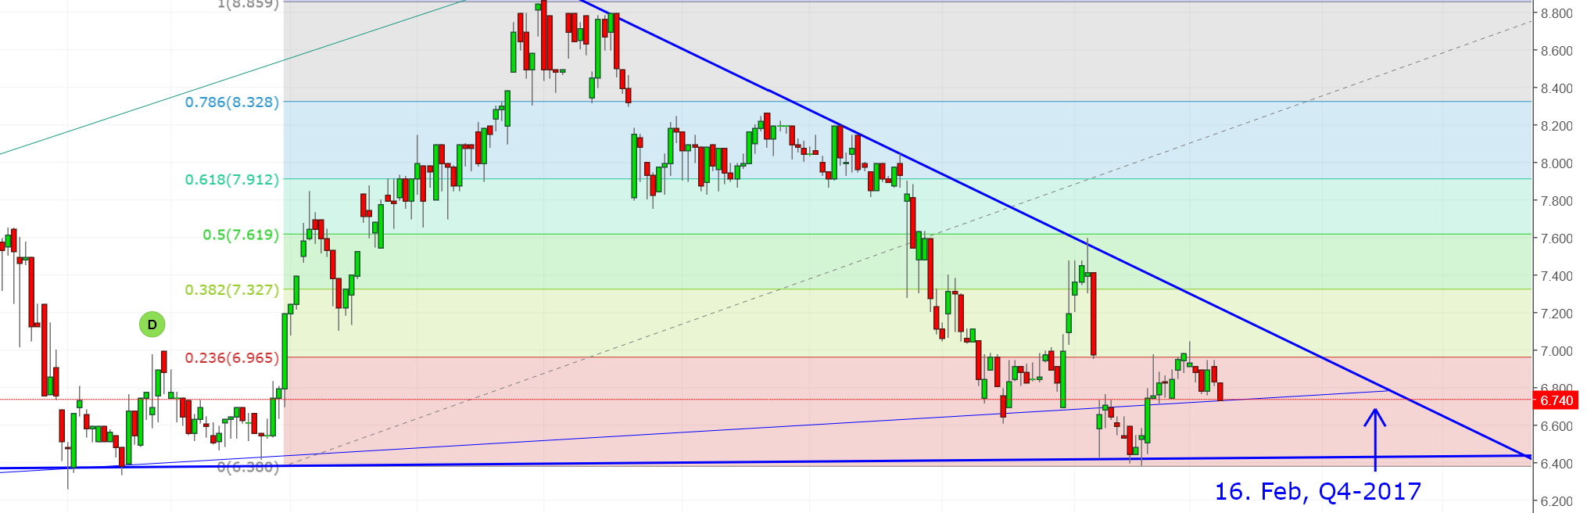Select the 0.5(7.619) Fibonacci level label

[x=241, y=235]
